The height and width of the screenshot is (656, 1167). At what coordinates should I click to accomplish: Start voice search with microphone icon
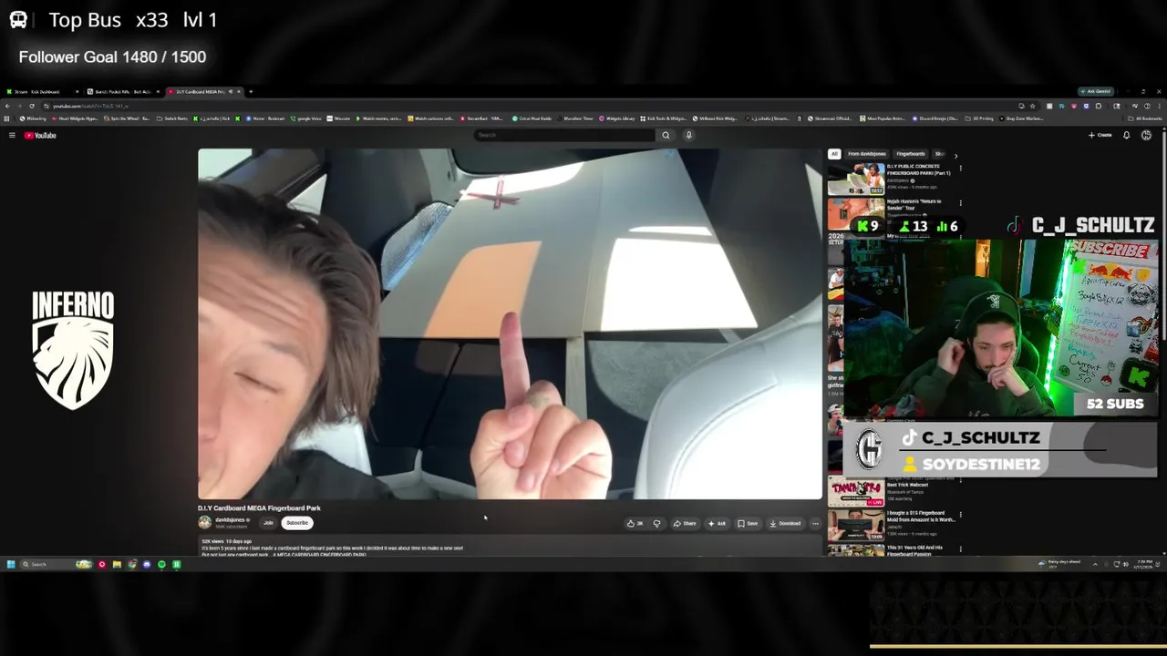click(x=688, y=135)
